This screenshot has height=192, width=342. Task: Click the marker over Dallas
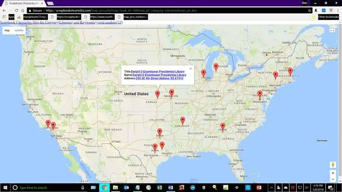click(160, 133)
